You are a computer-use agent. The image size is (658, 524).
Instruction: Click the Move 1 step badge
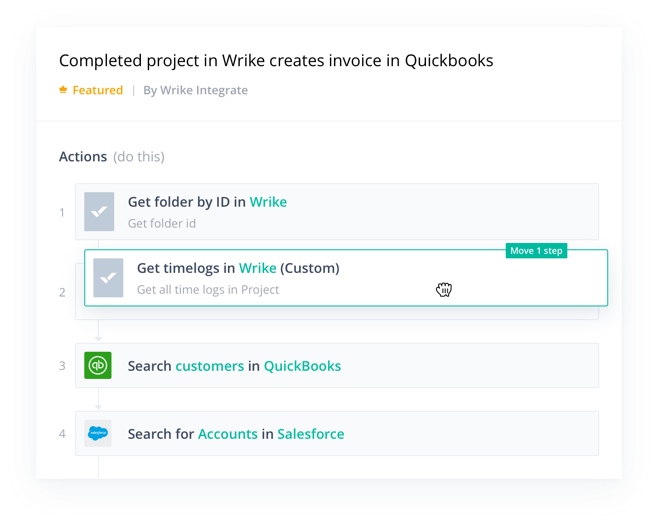(x=537, y=251)
